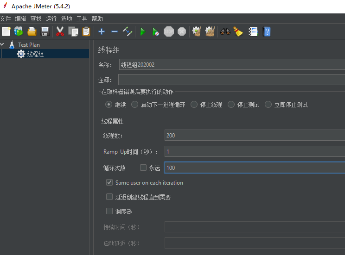
Task: Enable the 永远 (forever) loop checkbox
Action: [x=143, y=168]
